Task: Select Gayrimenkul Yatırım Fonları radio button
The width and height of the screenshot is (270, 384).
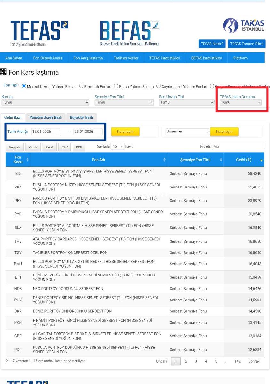Action: [x=159, y=86]
